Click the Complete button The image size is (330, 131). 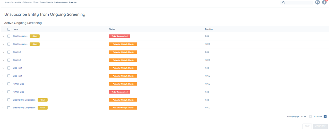[320, 126]
